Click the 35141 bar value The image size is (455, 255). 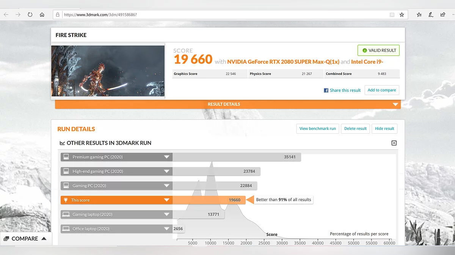[290, 157]
